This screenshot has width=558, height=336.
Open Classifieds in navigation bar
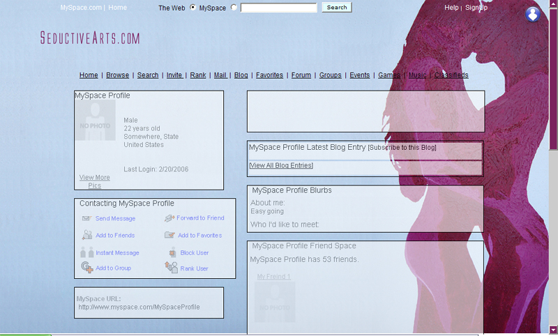coord(451,75)
